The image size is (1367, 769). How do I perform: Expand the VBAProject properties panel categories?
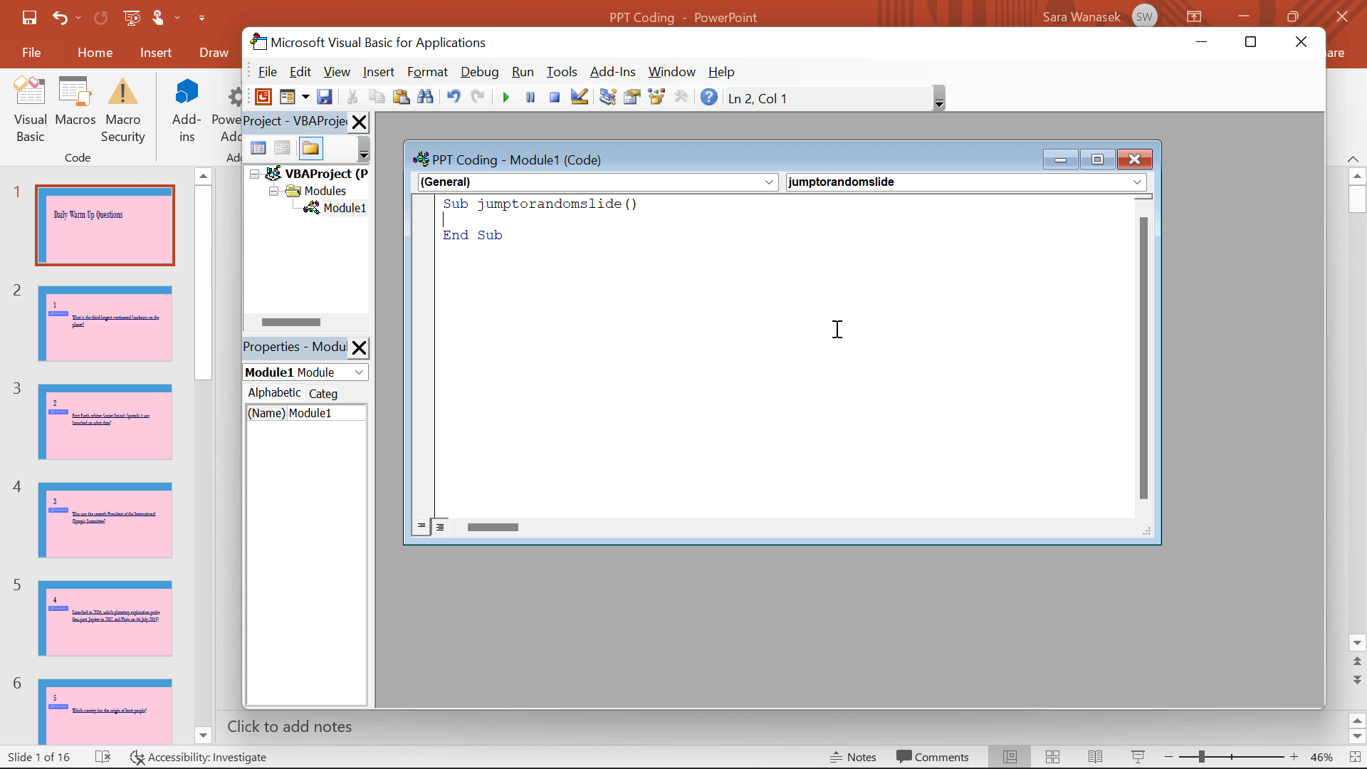[325, 394]
